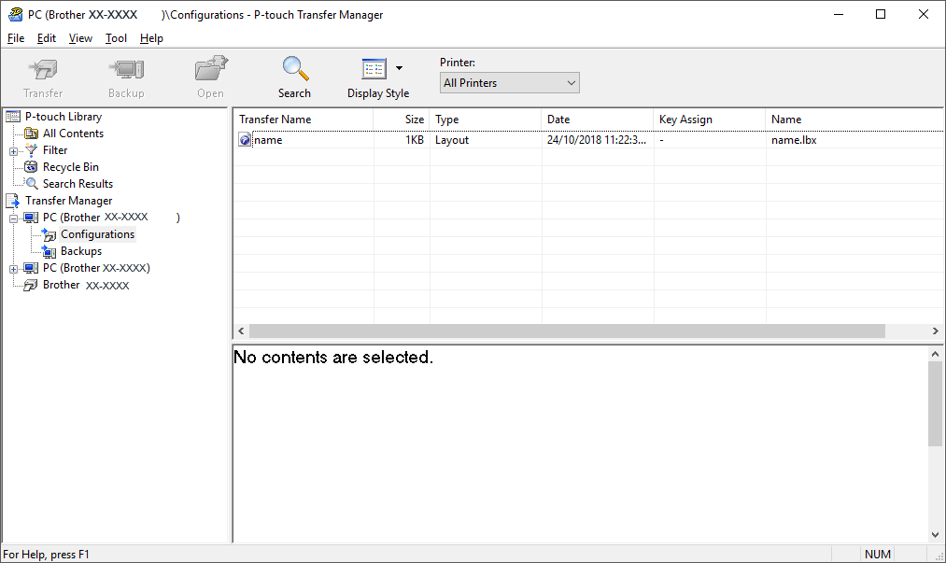Screen dimensions: 946x563
Task: Select the Filter funnel icon in tree
Action: click(x=32, y=150)
